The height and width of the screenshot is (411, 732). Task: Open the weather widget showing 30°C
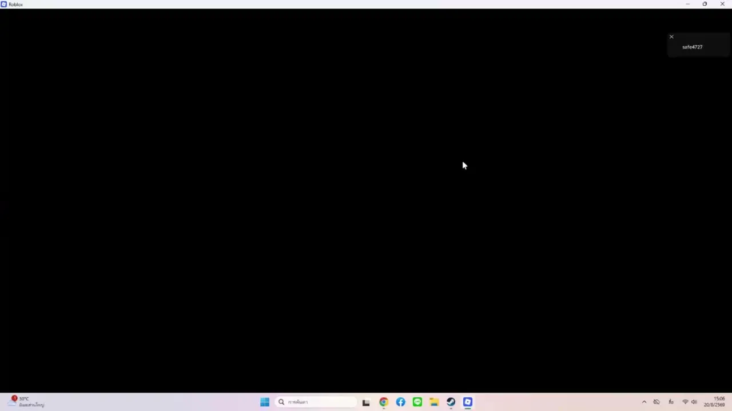coord(26,402)
